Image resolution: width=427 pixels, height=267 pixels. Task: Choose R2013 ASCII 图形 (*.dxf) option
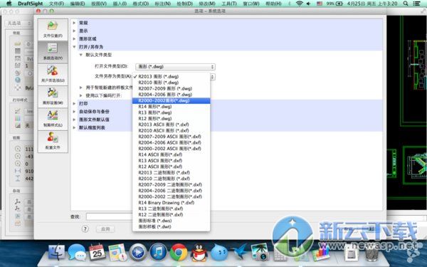tap(171, 125)
